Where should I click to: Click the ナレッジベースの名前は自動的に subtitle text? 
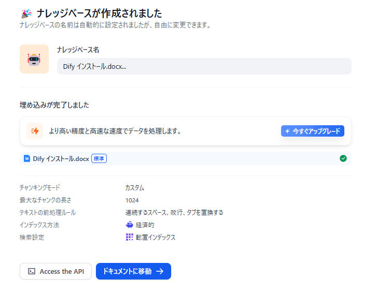115,25
